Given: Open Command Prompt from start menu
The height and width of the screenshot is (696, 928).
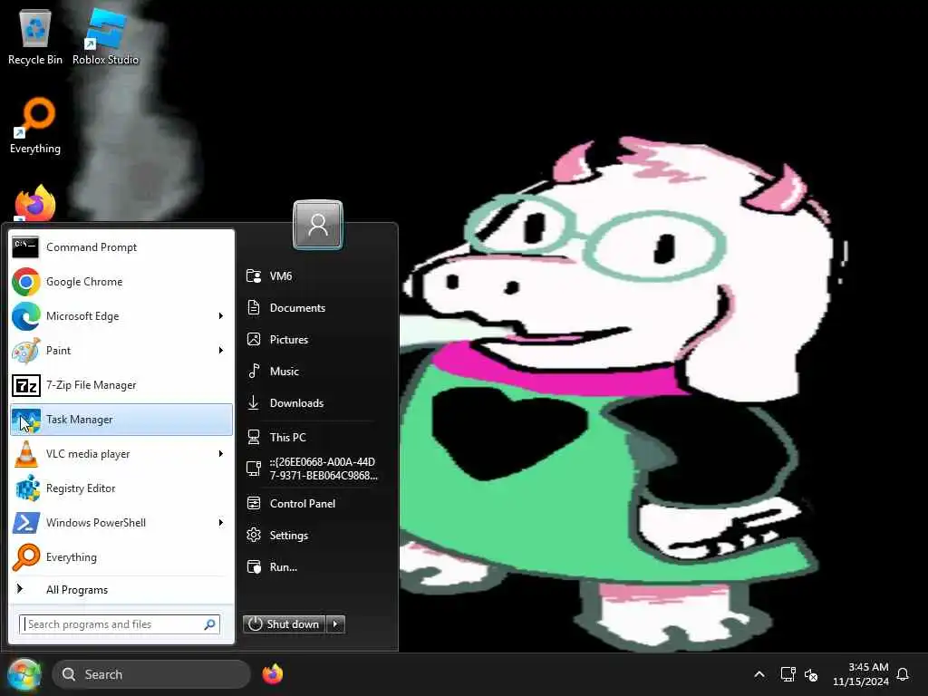Looking at the screenshot, I should pos(121,246).
